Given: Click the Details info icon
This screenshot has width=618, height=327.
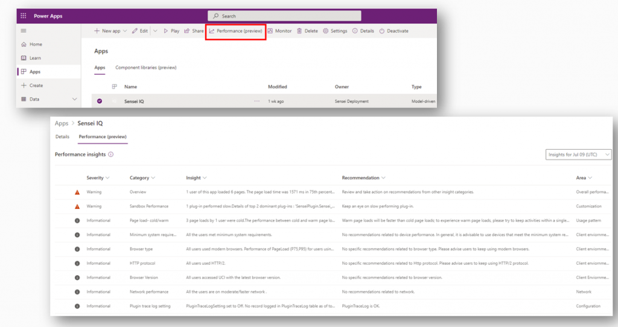Looking at the screenshot, I should click(355, 31).
